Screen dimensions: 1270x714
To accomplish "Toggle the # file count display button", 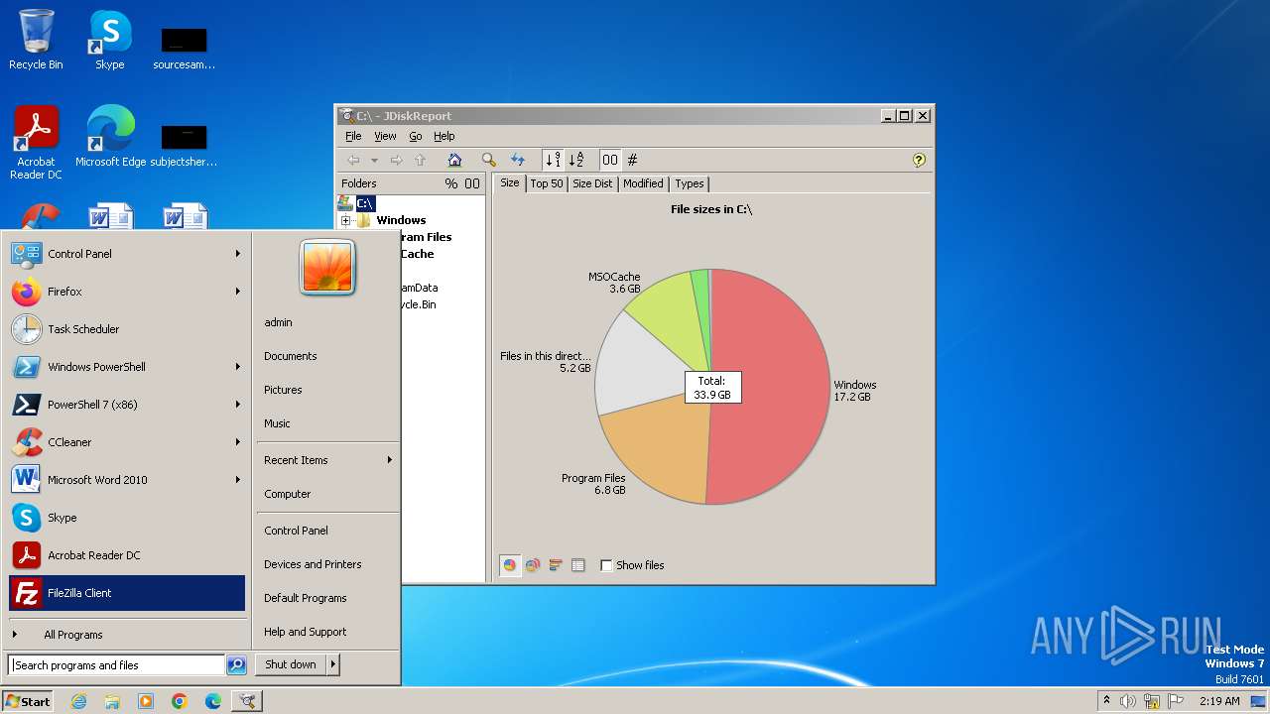I will (632, 160).
